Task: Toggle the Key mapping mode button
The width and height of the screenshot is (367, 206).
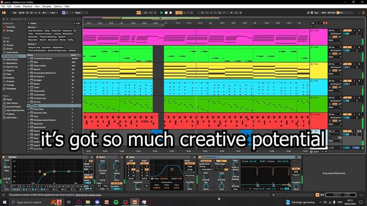Action: pos(316,13)
